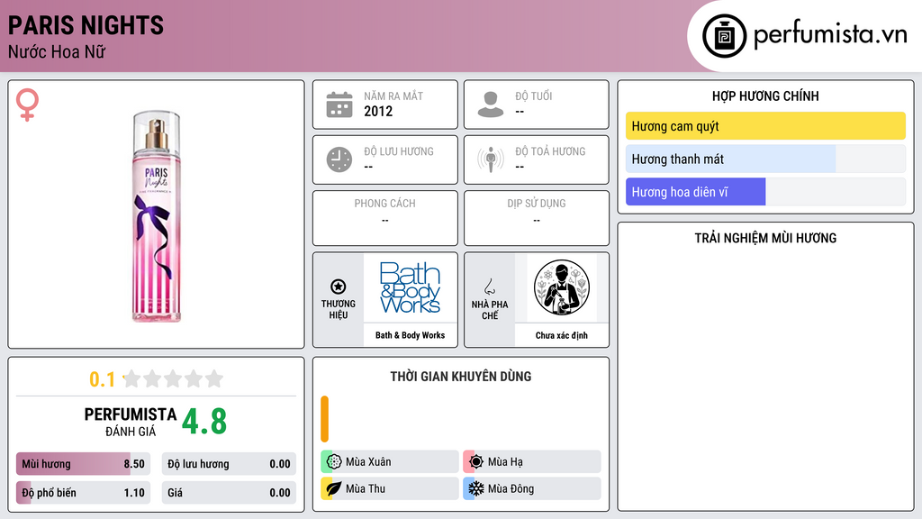This screenshot has height=519, width=922.
Task: Click the HỢP HƯƠNG CHÍNH heading
Action: (765, 96)
